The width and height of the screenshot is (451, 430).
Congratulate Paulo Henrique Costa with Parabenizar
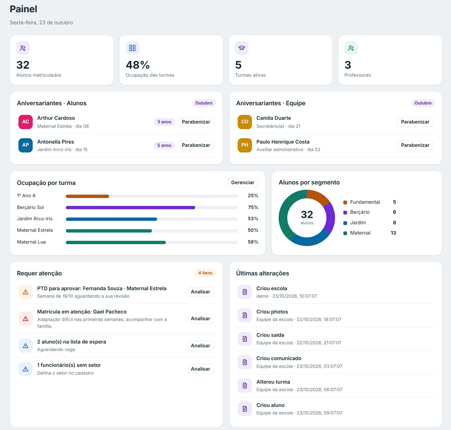coord(415,145)
